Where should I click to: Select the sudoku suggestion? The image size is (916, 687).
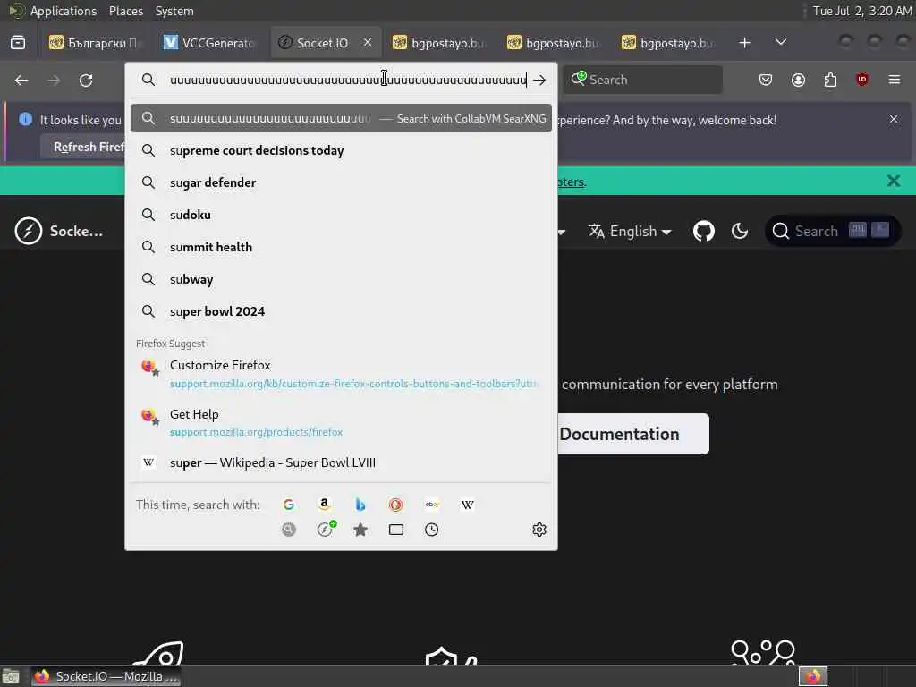coord(341,215)
